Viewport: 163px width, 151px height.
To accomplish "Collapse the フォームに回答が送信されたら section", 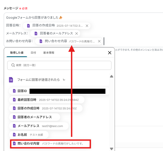I will tap(64, 80).
